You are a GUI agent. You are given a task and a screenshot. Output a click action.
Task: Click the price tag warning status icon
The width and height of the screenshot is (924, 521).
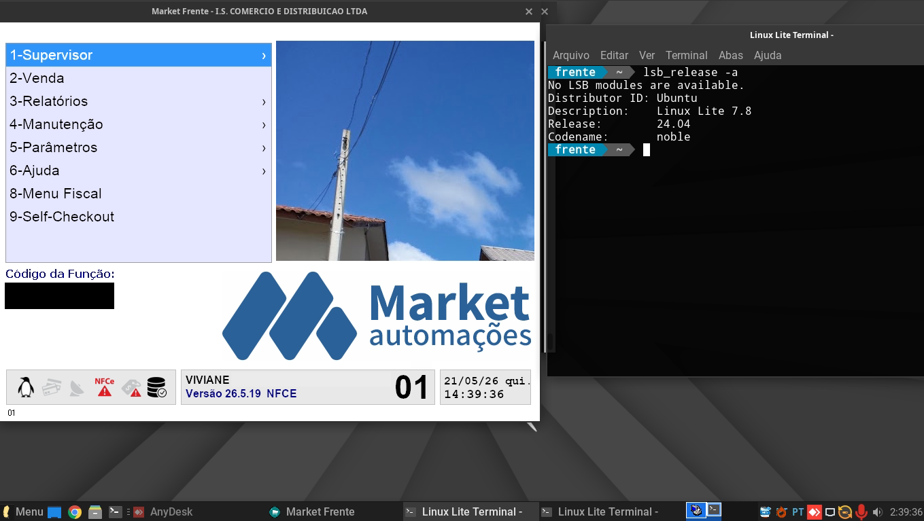131,387
